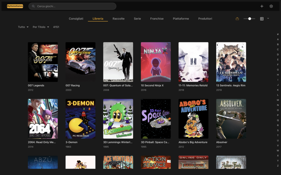Image resolution: width=281 pixels, height=175 pixels.
Task: Open the Absolver cover
Action: (x=231, y=119)
